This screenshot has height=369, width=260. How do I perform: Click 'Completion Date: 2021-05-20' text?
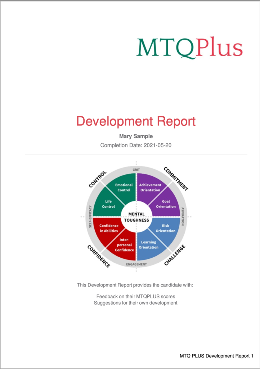pos(136,146)
